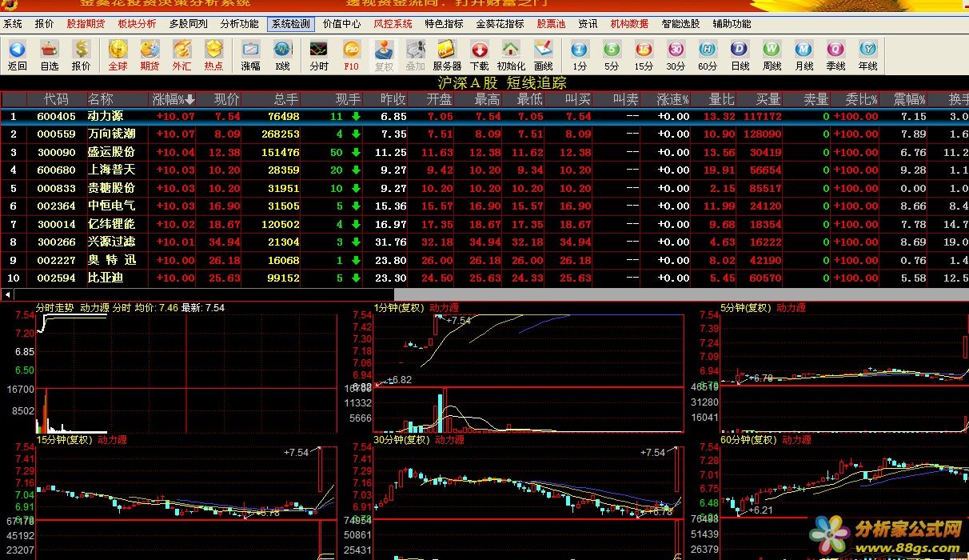Select stock row 上海普天
The width and height of the screenshot is (969, 560).
point(484,170)
